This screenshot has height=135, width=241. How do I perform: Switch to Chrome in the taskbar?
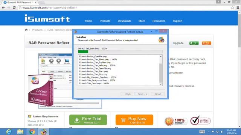click(32, 132)
